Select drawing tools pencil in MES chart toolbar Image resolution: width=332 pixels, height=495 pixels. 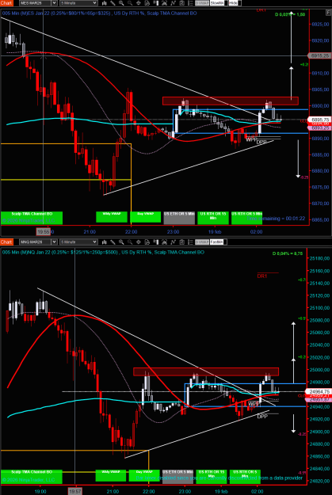click(113, 3)
